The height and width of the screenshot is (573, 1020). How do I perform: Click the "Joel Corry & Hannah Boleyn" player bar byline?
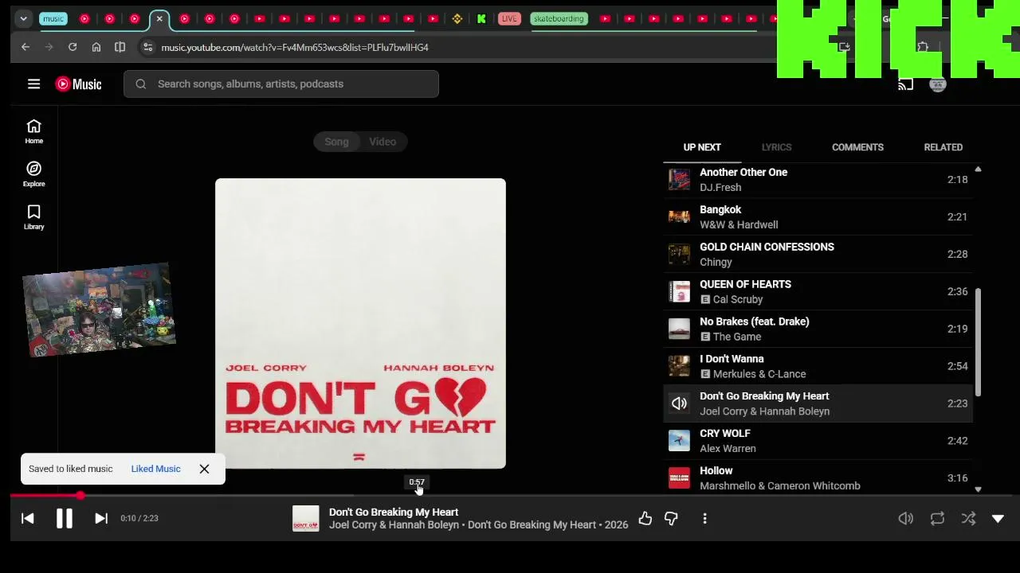click(x=394, y=525)
